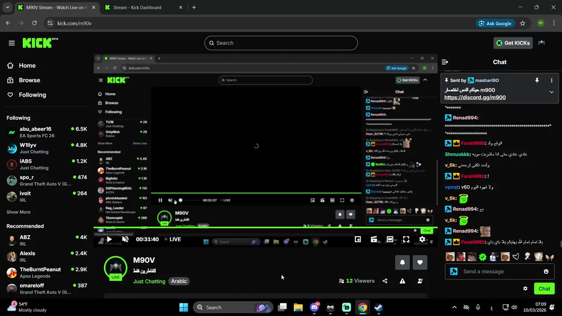
Task: Open iABS channel
Action: tap(47, 164)
